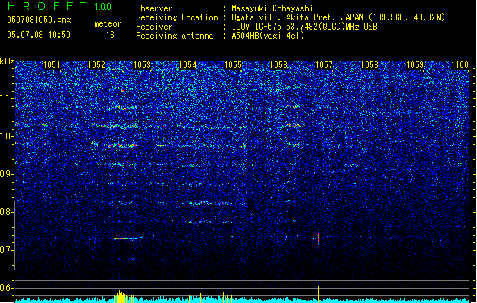This screenshot has height=303, width=477.
Task: Click the 1053 time axis marker
Action: (x=143, y=65)
